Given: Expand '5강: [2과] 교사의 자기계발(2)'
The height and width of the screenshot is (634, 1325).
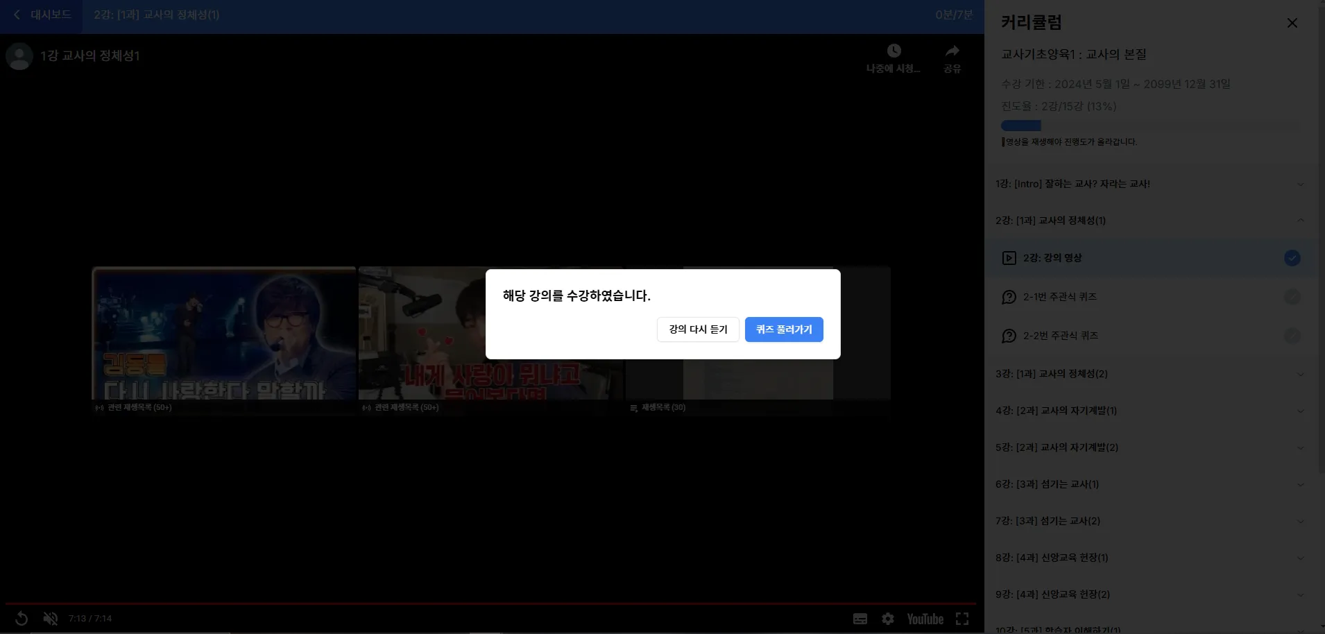Looking at the screenshot, I should 1150,447.
